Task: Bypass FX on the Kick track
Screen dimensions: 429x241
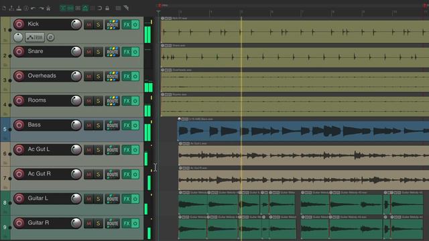Action: (x=135, y=25)
